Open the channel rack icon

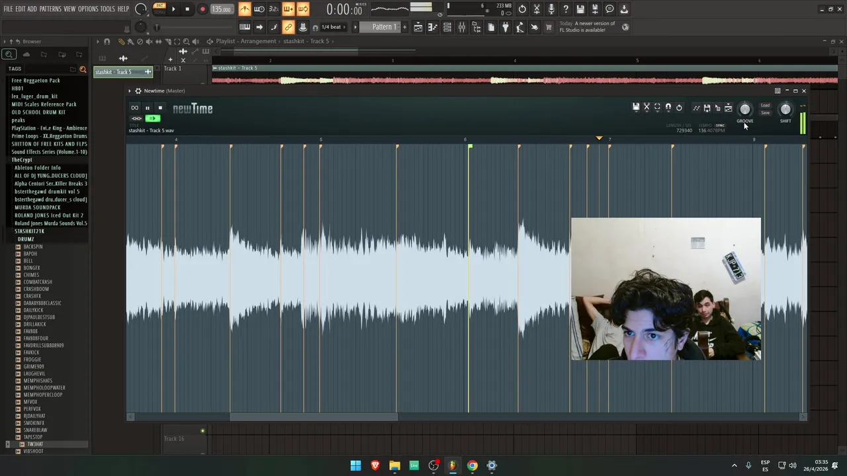coord(447,27)
